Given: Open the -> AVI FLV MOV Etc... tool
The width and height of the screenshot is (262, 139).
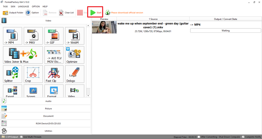Looking at the screenshot, I should (x=54, y=55).
